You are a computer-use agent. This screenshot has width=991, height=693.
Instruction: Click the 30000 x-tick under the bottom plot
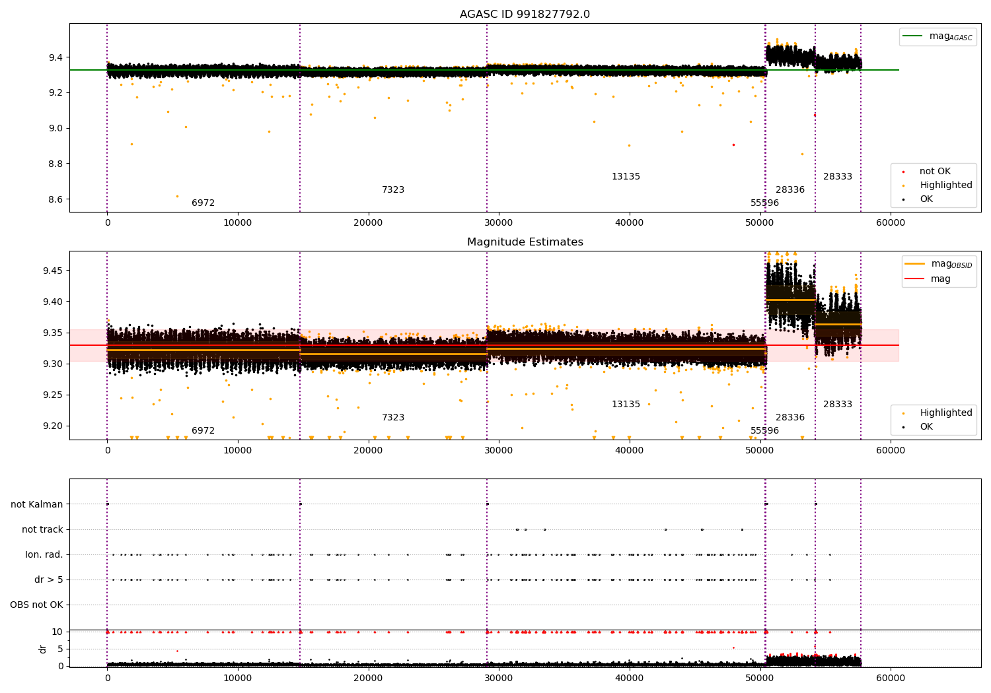(x=499, y=678)
